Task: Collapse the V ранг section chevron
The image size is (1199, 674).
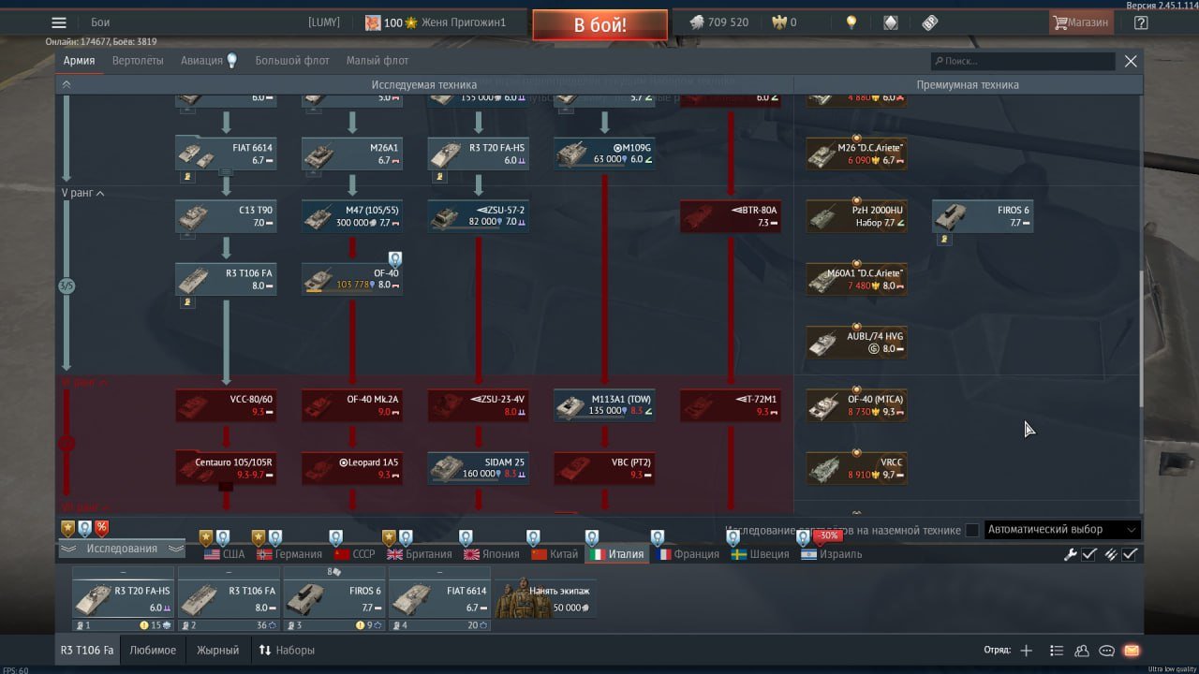Action: pyautogui.click(x=100, y=193)
